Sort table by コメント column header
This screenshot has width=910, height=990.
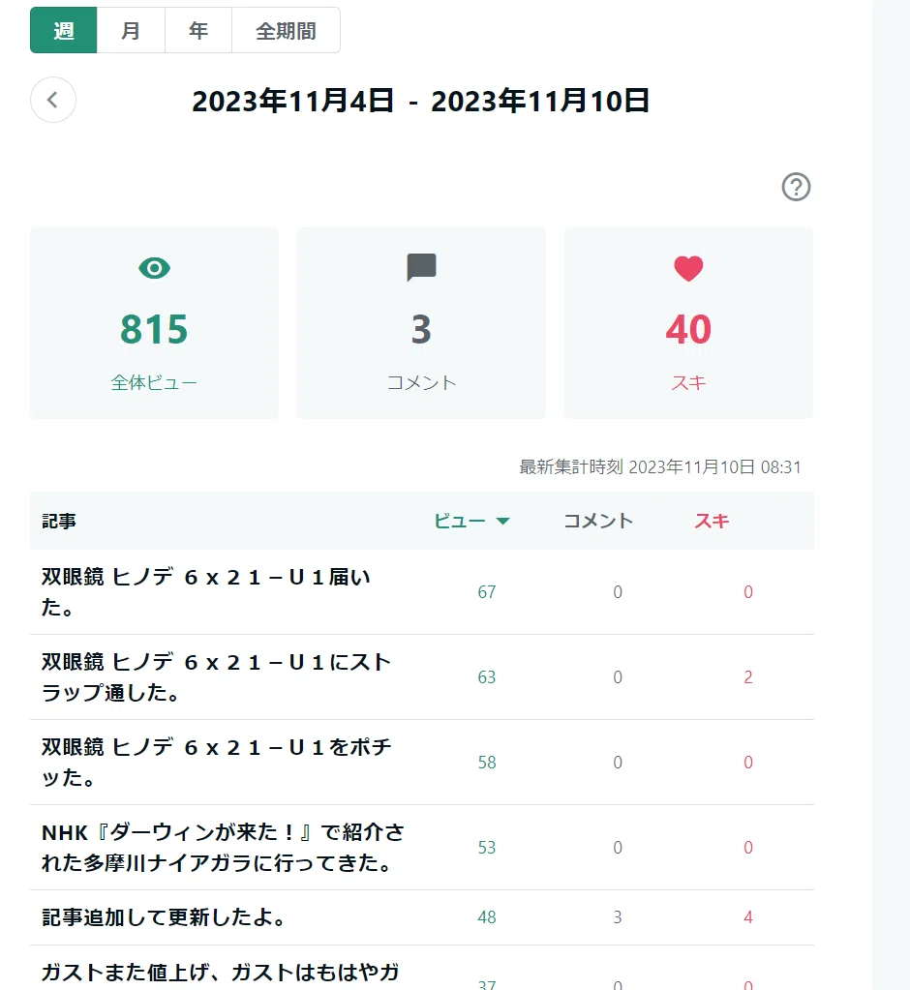point(598,521)
